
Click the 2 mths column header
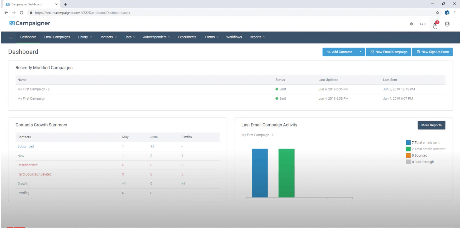coord(187,137)
